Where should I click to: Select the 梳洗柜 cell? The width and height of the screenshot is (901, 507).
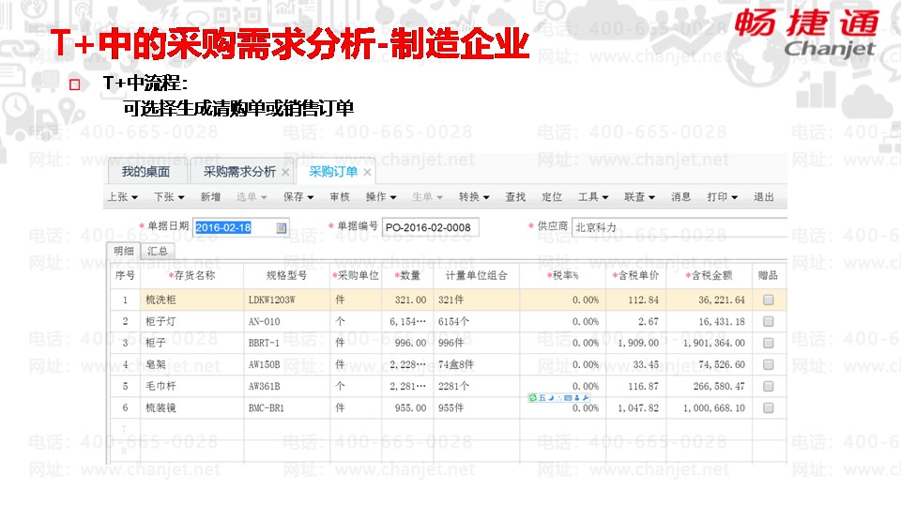click(x=191, y=300)
